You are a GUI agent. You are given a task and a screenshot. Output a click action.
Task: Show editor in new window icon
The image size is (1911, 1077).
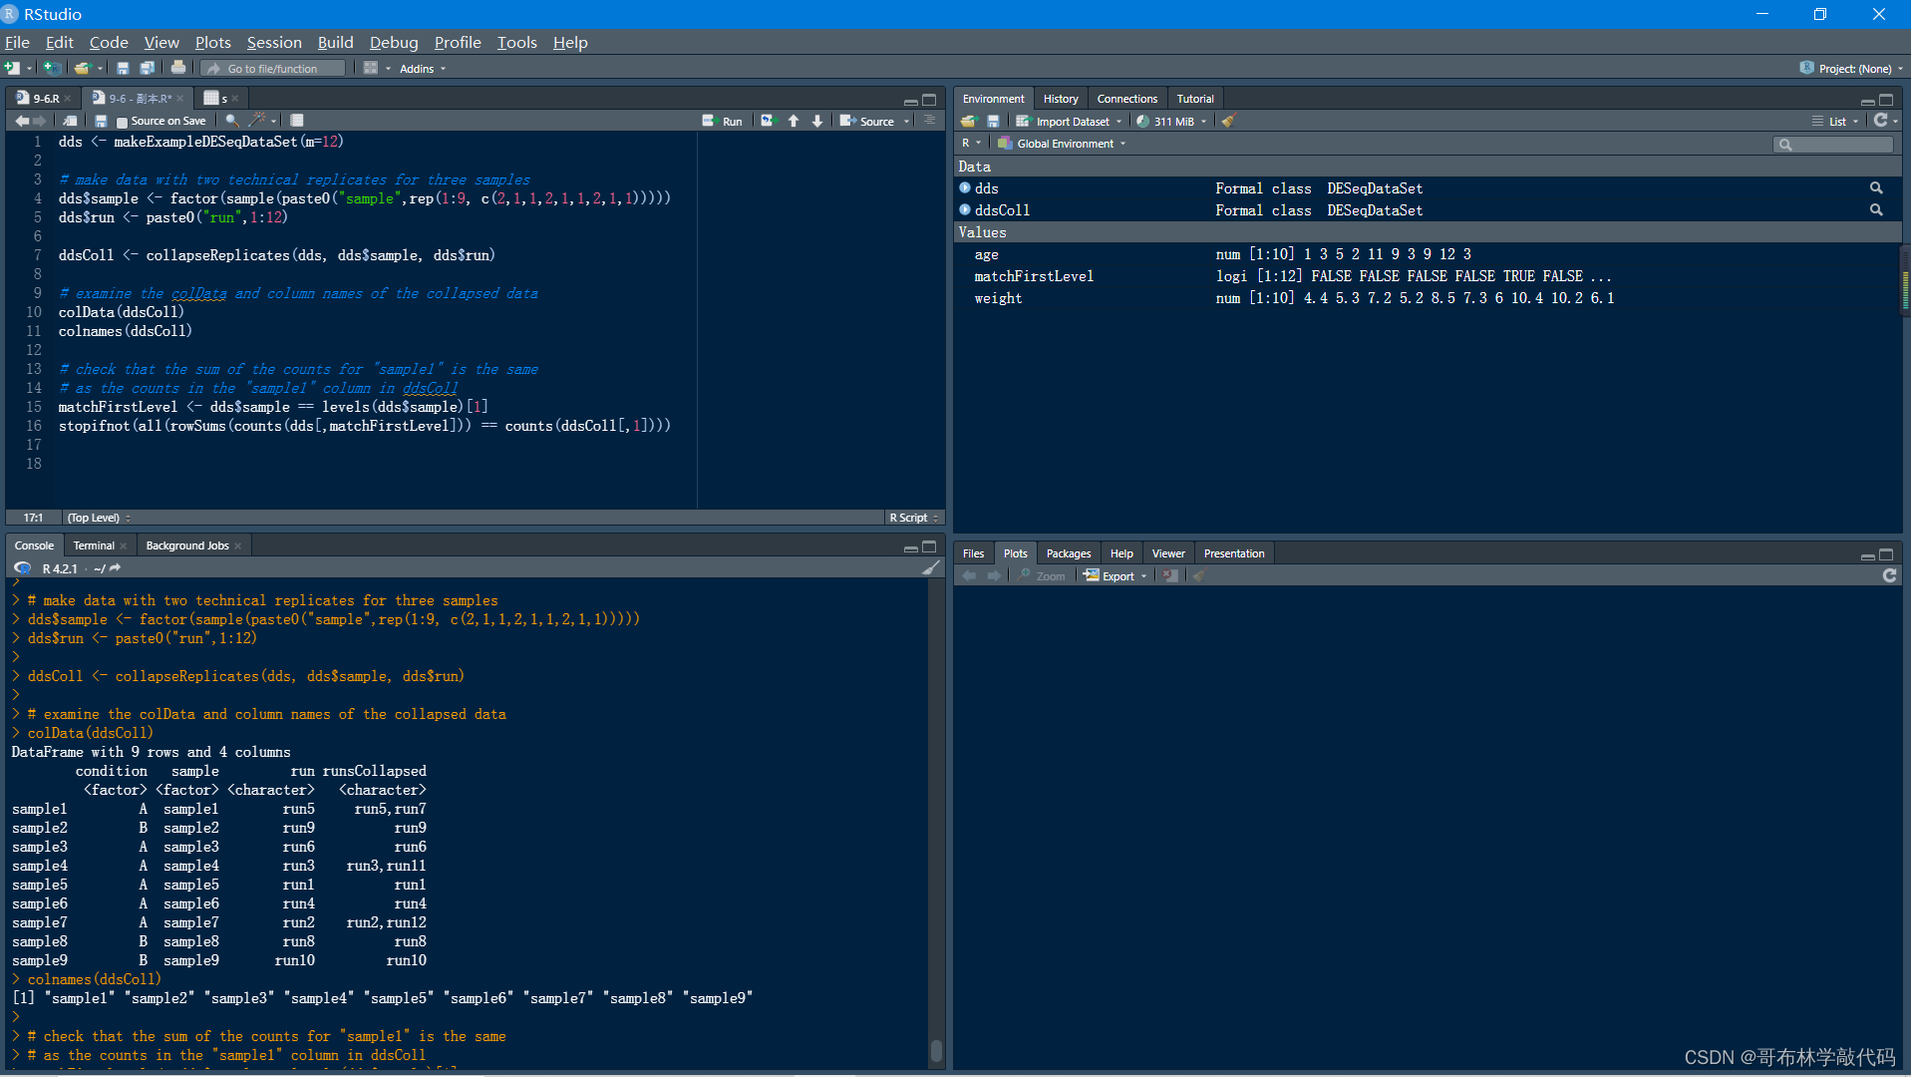click(x=70, y=121)
